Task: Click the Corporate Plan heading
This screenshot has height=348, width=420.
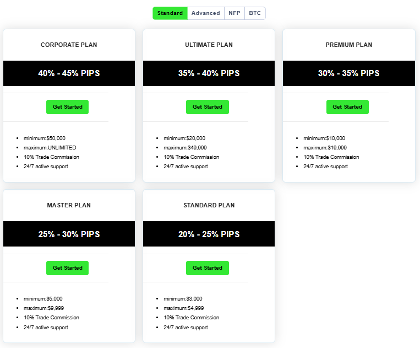Action: click(69, 45)
